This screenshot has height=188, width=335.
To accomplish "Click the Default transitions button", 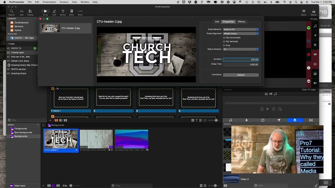I will click(241, 75).
